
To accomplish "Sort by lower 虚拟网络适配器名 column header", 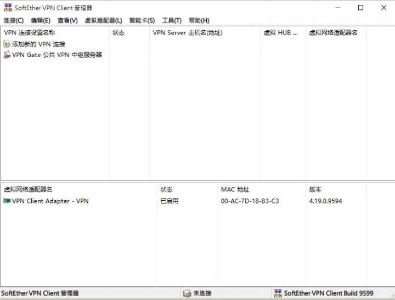I will pos(79,189).
